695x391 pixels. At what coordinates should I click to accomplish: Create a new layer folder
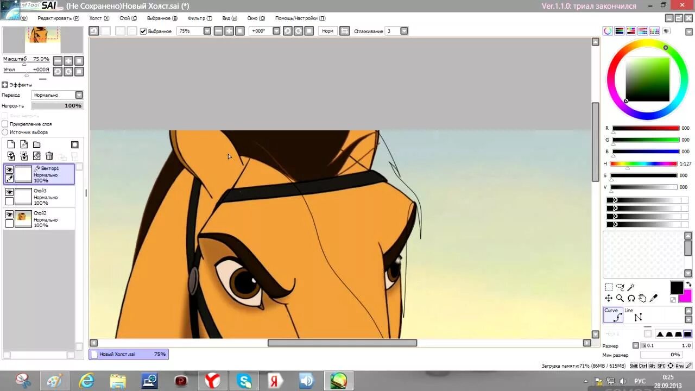36,144
